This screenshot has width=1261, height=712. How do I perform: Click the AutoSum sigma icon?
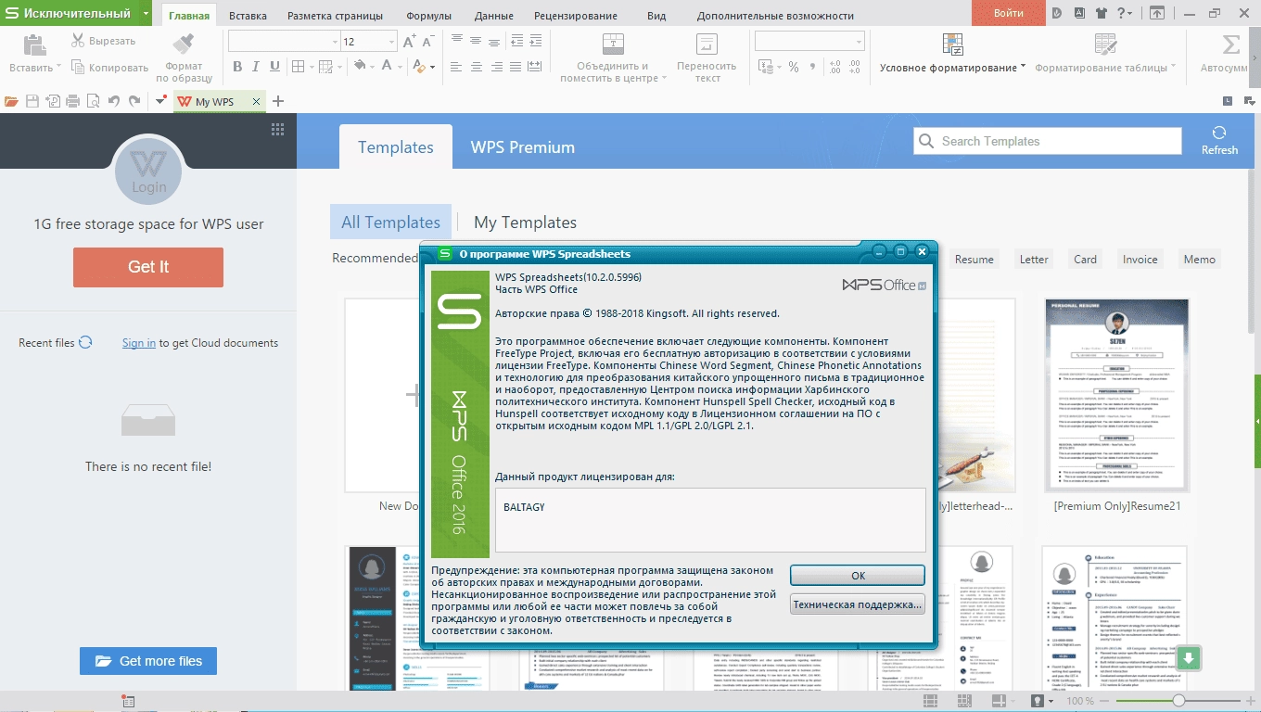pos(1231,44)
